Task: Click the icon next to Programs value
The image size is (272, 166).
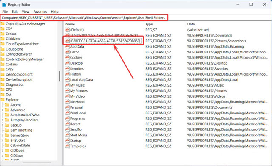Action: 67,118
